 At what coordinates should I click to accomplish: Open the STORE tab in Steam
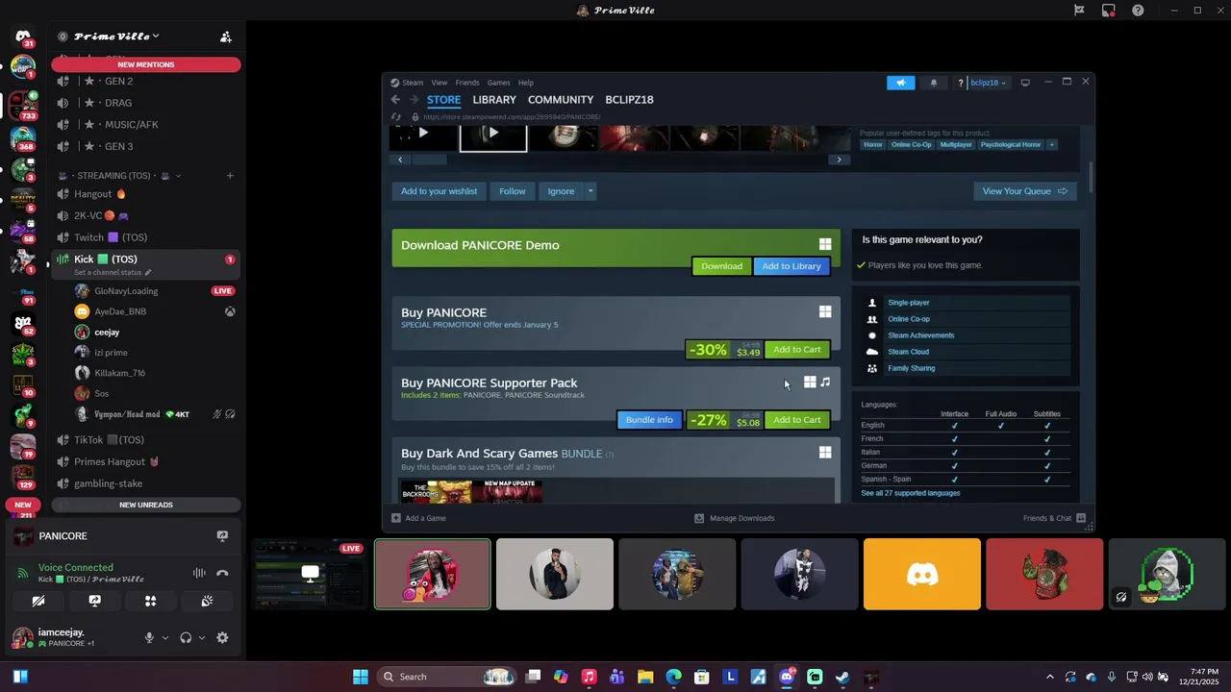click(443, 100)
